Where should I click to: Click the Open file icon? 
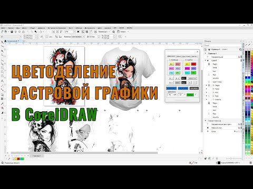pos(6,31)
